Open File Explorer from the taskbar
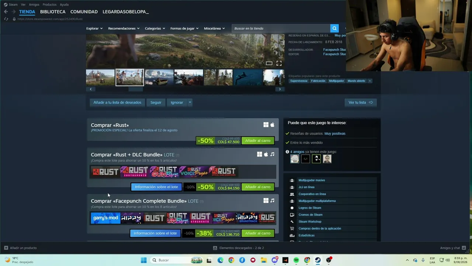The width and height of the screenshot is (472, 266). pyautogui.click(x=264, y=260)
